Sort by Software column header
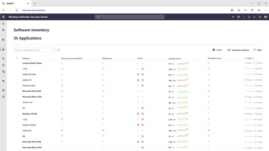The width and height of the screenshot is (269, 151). tap(26, 58)
